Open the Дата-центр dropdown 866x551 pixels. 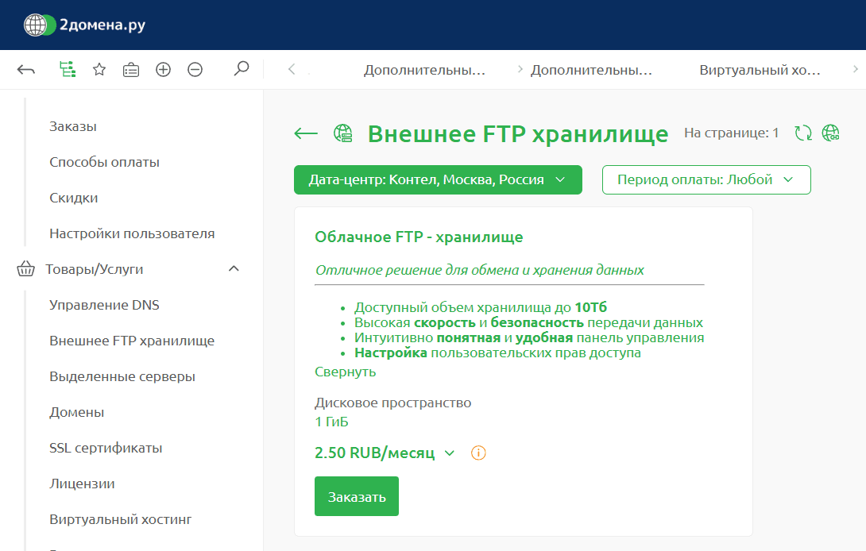pos(438,179)
